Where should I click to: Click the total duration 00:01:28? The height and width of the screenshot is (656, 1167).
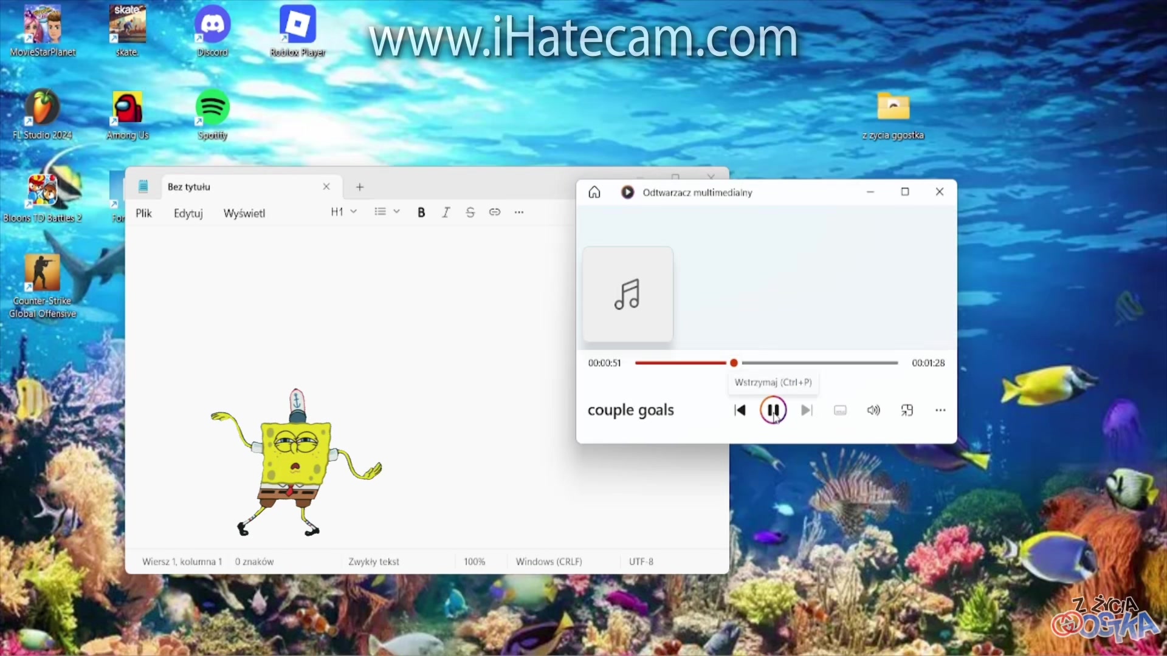coord(928,363)
